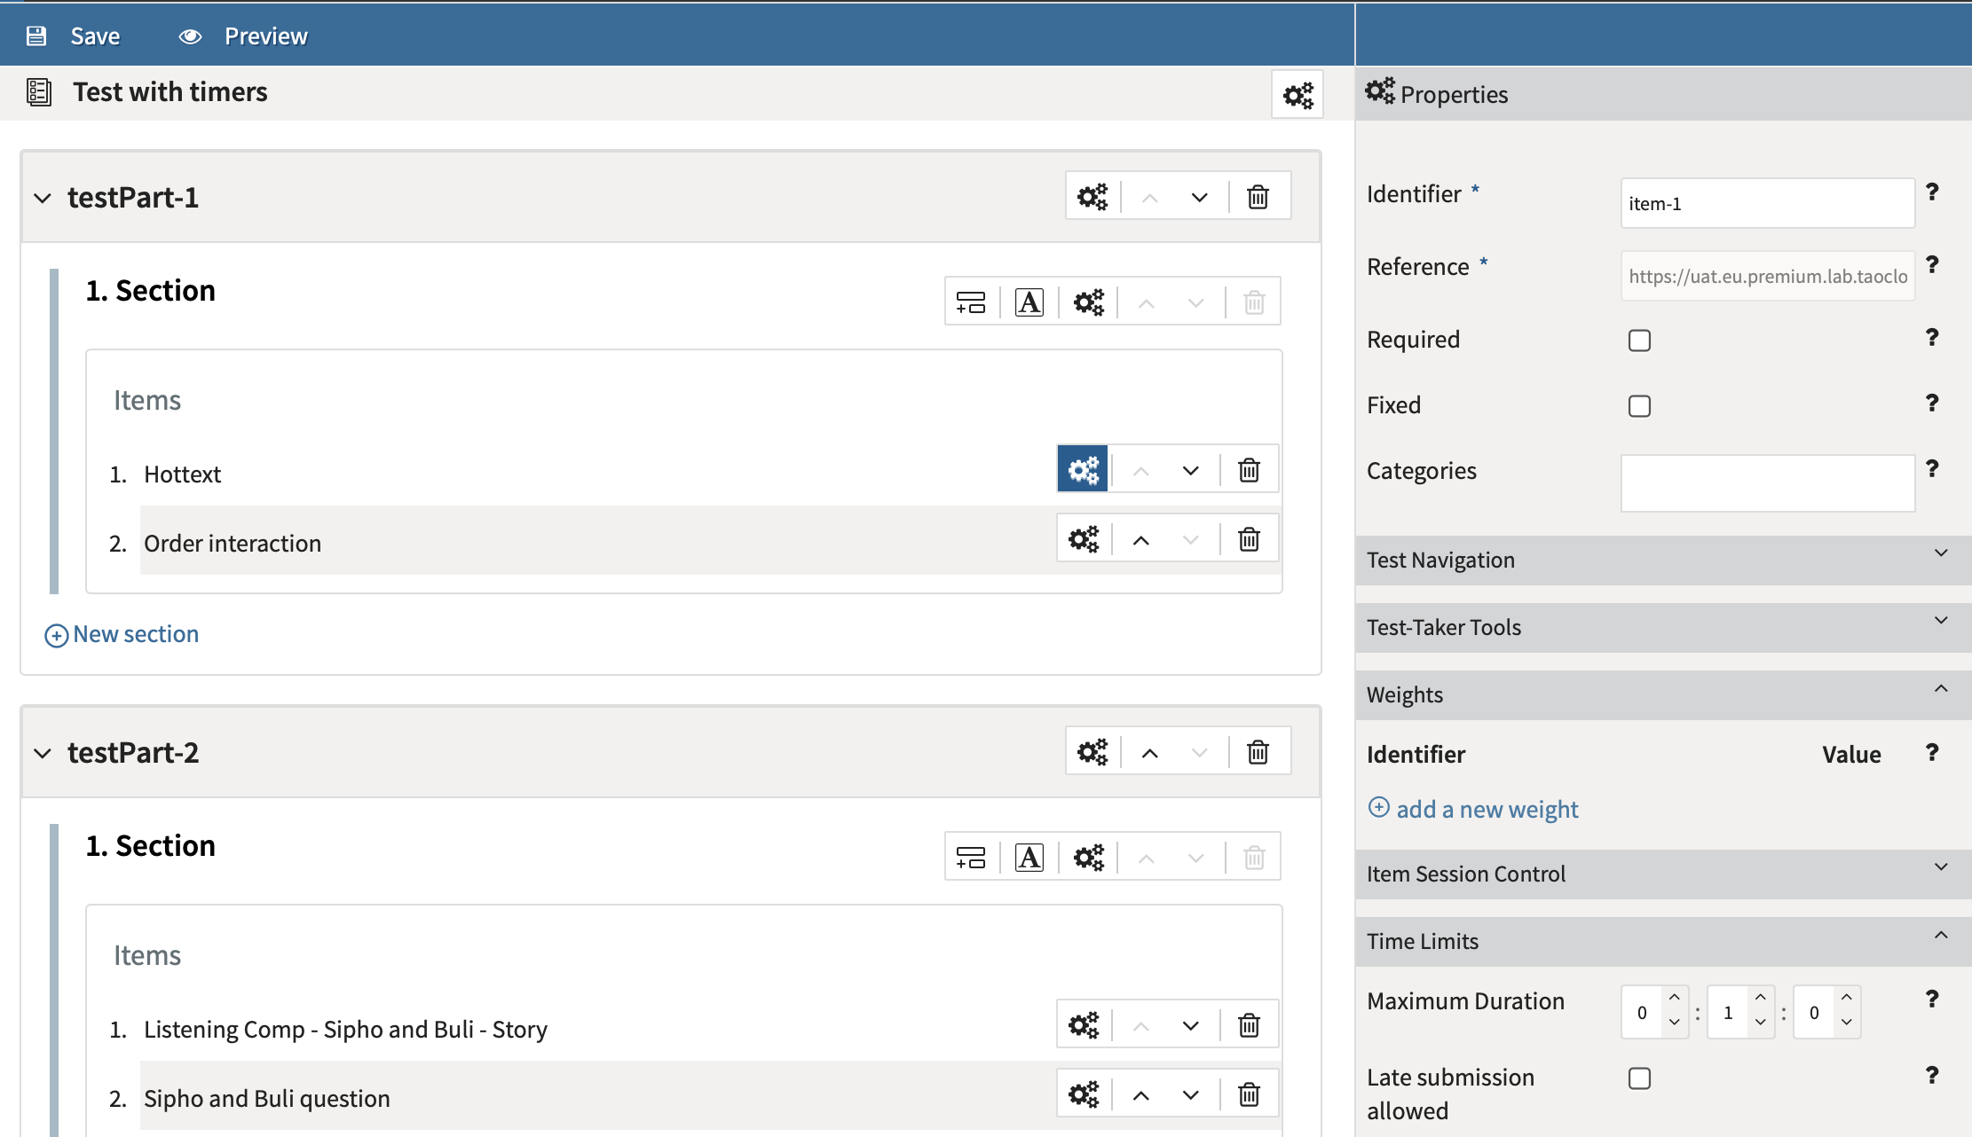
Task: Move Order interaction item up
Action: pos(1141,539)
